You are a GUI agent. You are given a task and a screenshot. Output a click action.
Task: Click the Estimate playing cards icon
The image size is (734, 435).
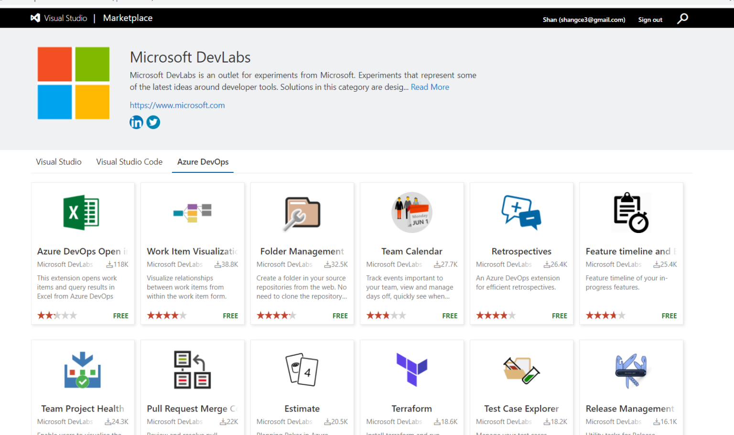click(302, 370)
